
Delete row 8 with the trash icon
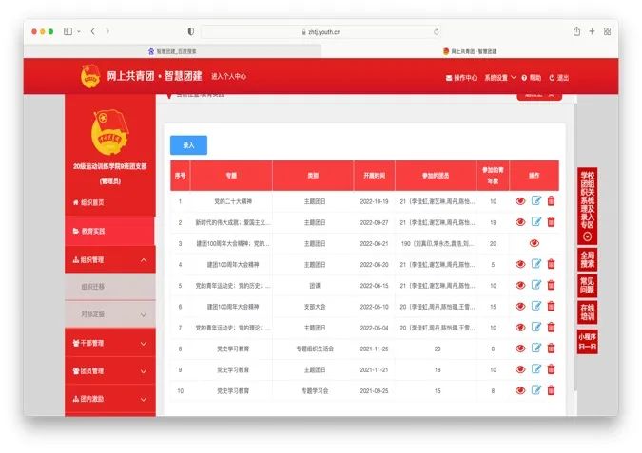551,349
